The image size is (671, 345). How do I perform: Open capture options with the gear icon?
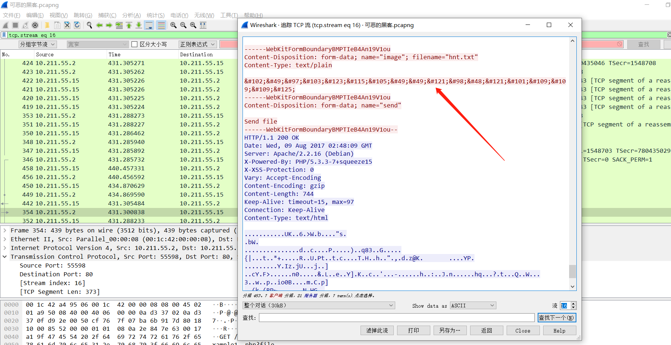[x=35, y=25]
